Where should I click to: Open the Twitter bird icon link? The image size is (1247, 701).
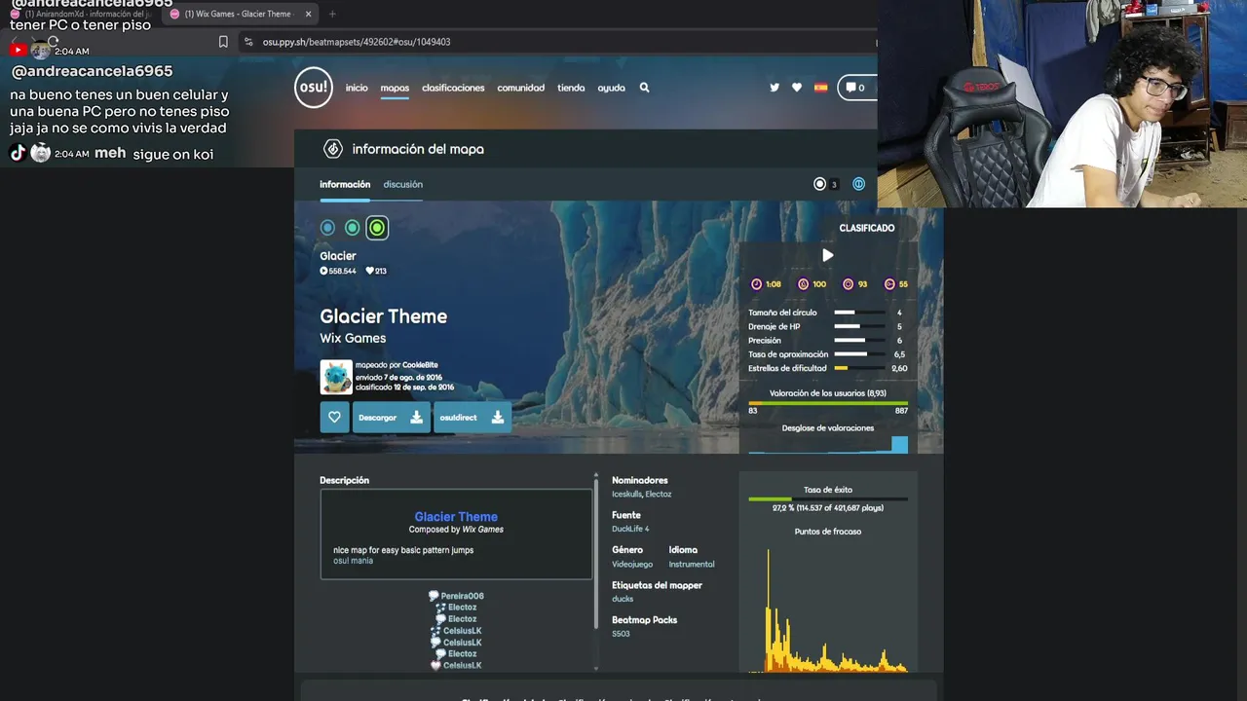pyautogui.click(x=775, y=88)
